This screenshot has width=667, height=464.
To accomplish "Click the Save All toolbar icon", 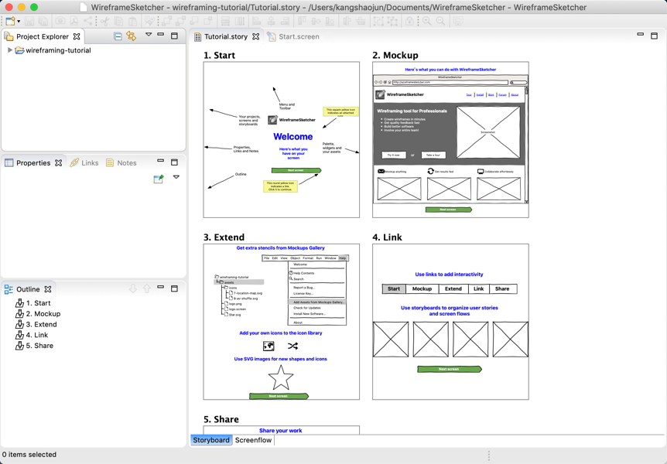I will [43, 21].
